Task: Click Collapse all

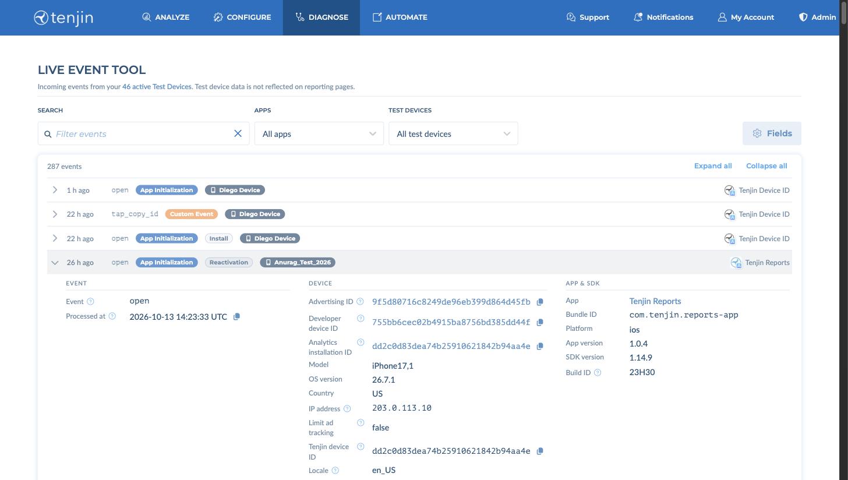Action: click(766, 166)
